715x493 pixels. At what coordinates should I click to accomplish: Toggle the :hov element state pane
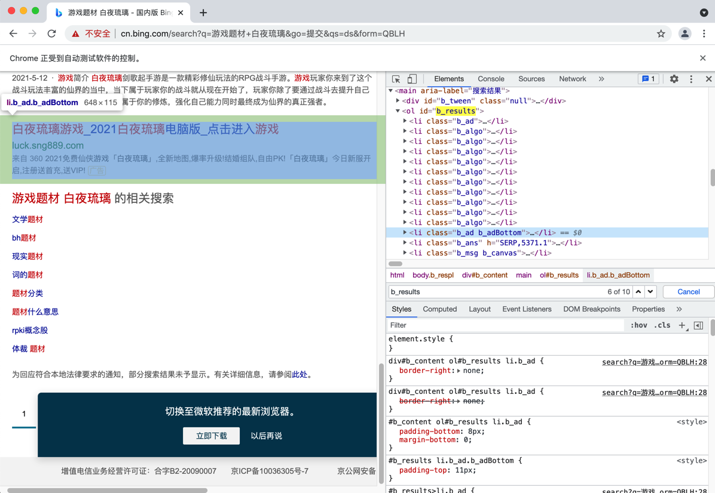[x=638, y=325]
